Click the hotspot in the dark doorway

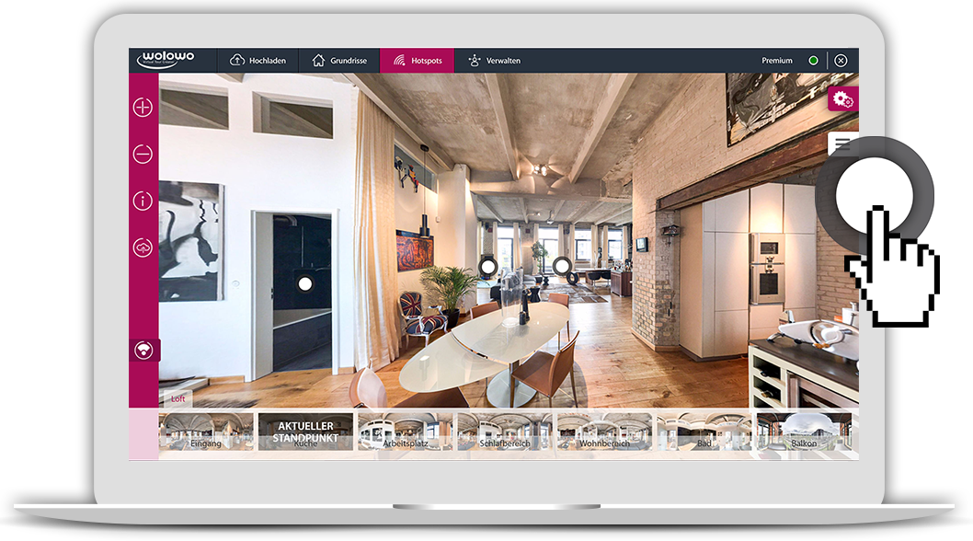(304, 284)
